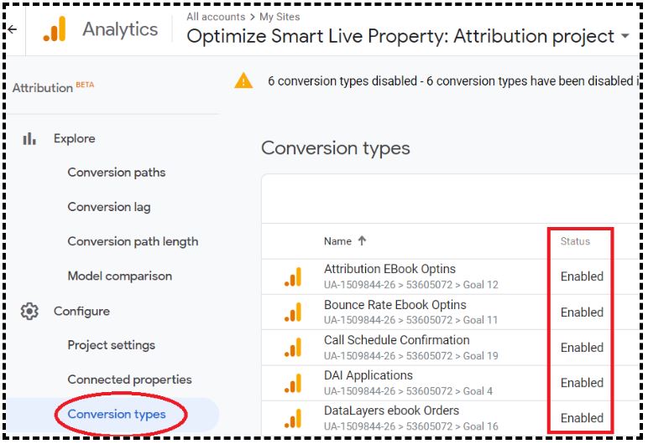Screen dimensions: 648x444
Task: Click the Status column header
Action: pyautogui.click(x=575, y=241)
